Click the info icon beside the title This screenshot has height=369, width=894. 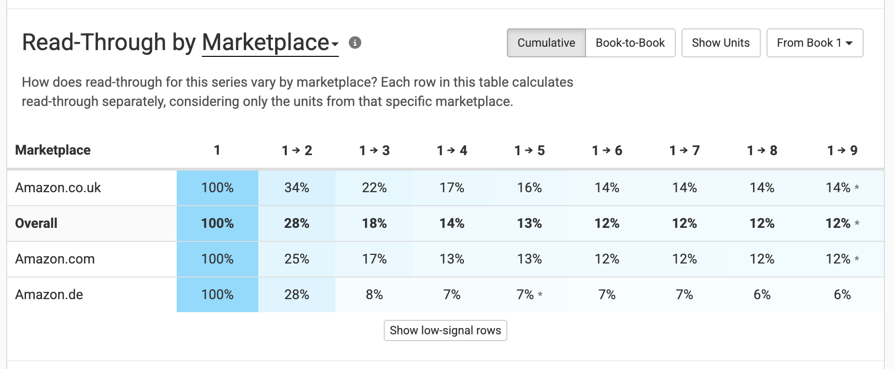coord(356,43)
